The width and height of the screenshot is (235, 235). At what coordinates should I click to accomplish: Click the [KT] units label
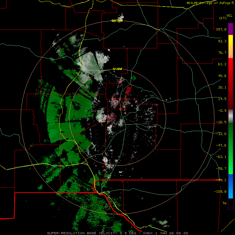223,18
